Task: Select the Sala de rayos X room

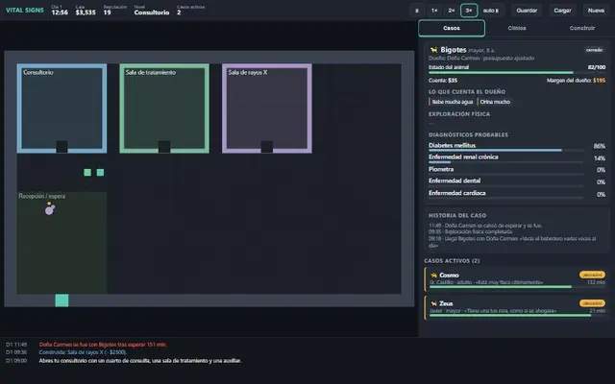Action: [x=267, y=108]
